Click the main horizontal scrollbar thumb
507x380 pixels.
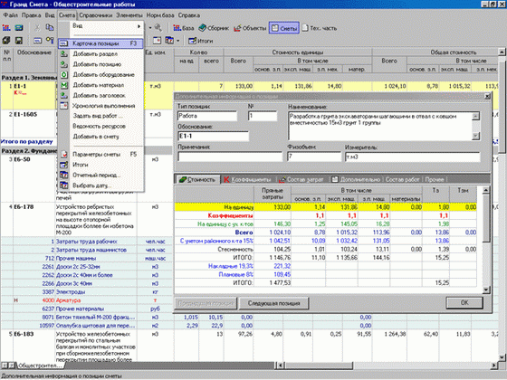pos(319,366)
